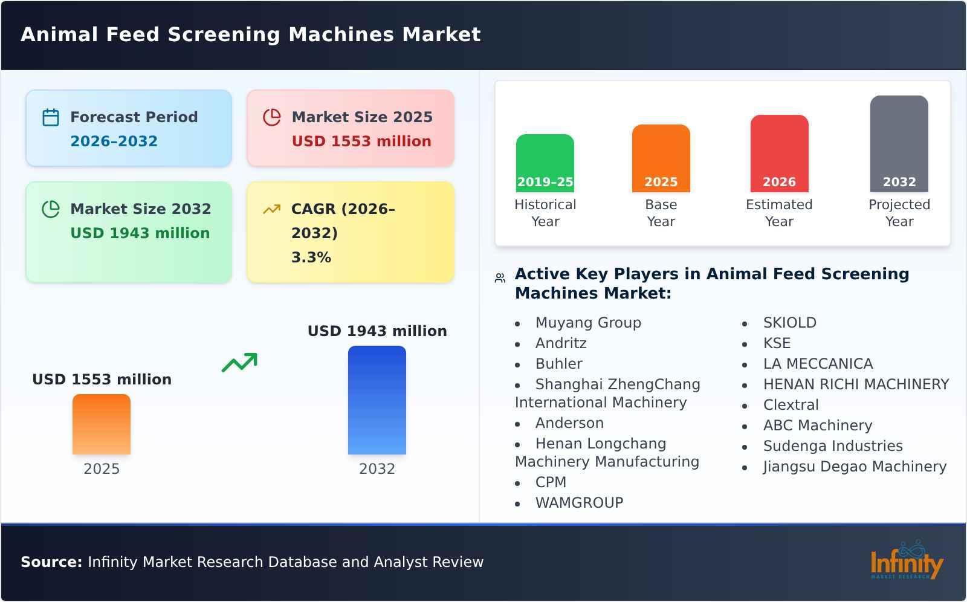Image resolution: width=967 pixels, height=602 pixels.
Task: Click the calendar icon in Forecast Period card
Action: (51, 117)
